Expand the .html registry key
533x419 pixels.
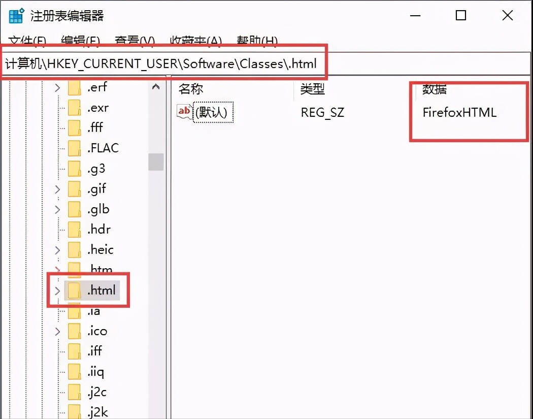tap(57, 291)
